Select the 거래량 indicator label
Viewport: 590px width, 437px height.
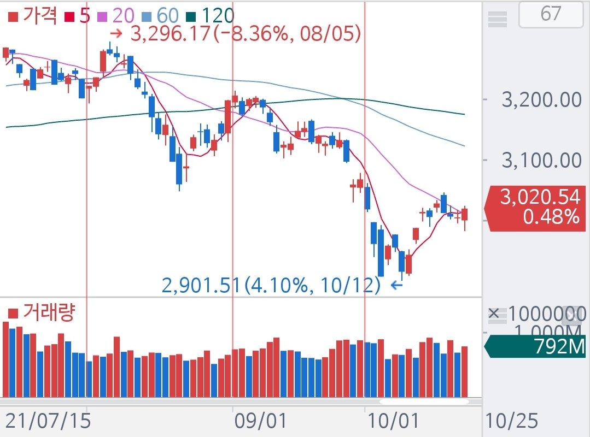[x=49, y=312]
